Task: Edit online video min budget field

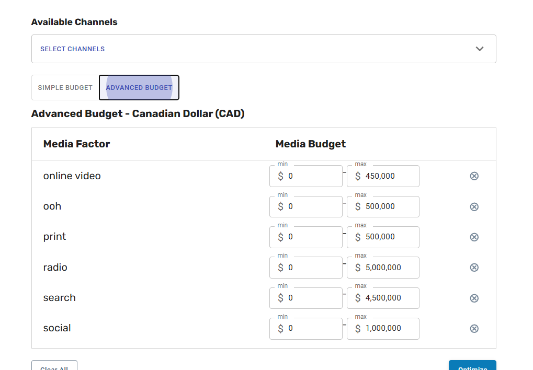Action: click(306, 176)
